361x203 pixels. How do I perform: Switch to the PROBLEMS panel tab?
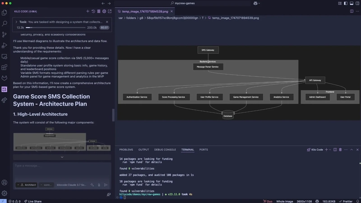pyautogui.click(x=126, y=150)
